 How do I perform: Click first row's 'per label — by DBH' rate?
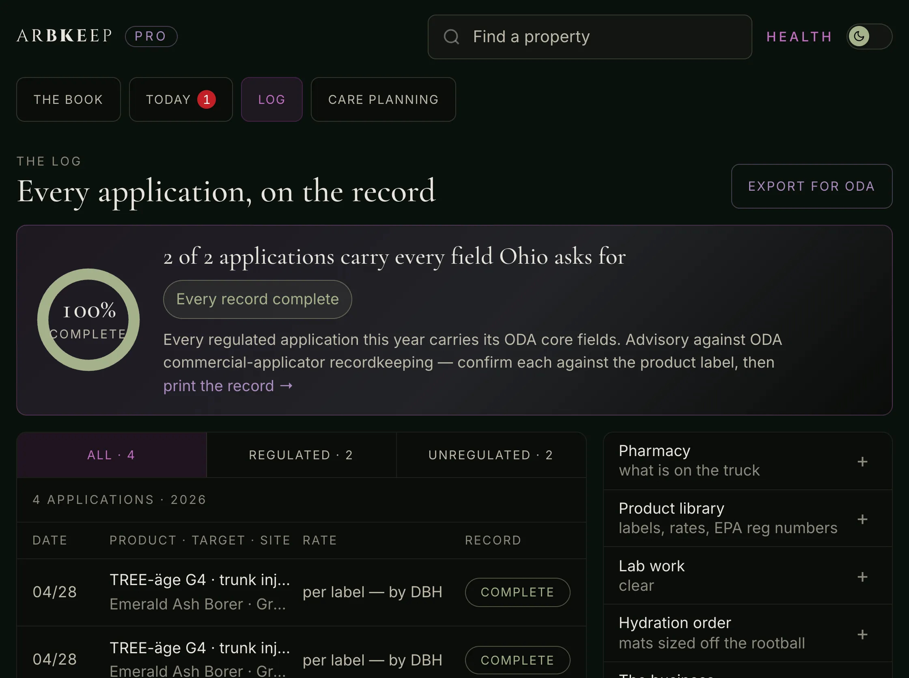(373, 592)
